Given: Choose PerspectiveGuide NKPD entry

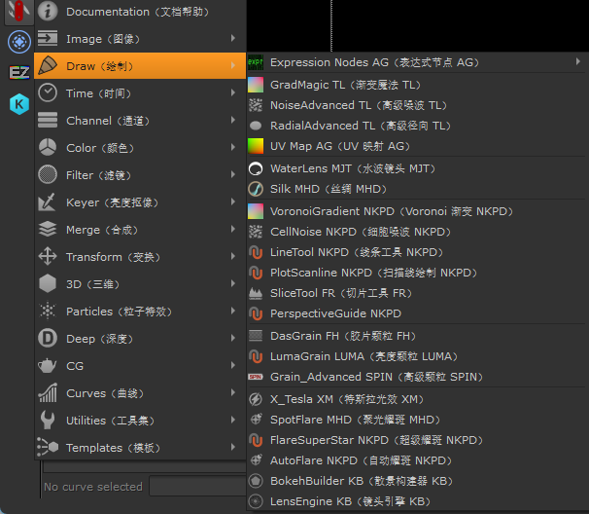Looking at the screenshot, I should tap(416, 313).
